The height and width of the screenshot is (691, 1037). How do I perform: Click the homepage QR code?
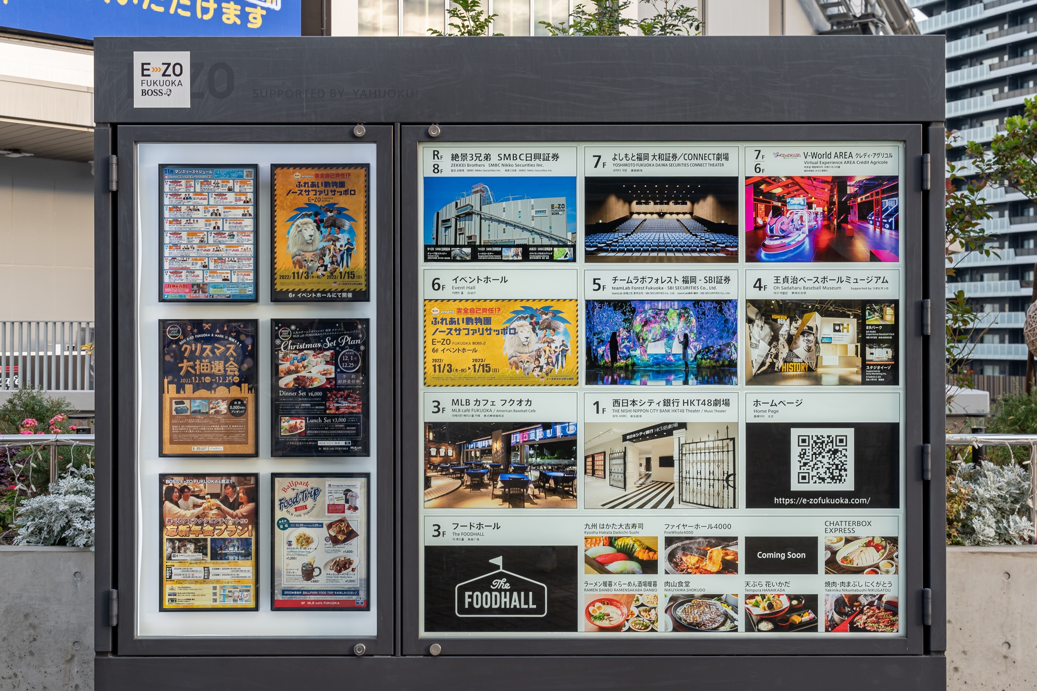pos(822,459)
